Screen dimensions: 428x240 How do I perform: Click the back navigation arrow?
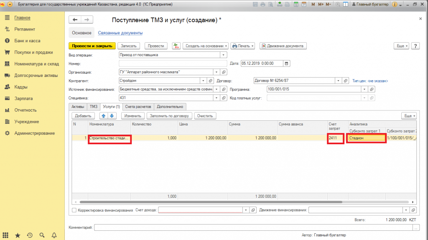[75, 20]
